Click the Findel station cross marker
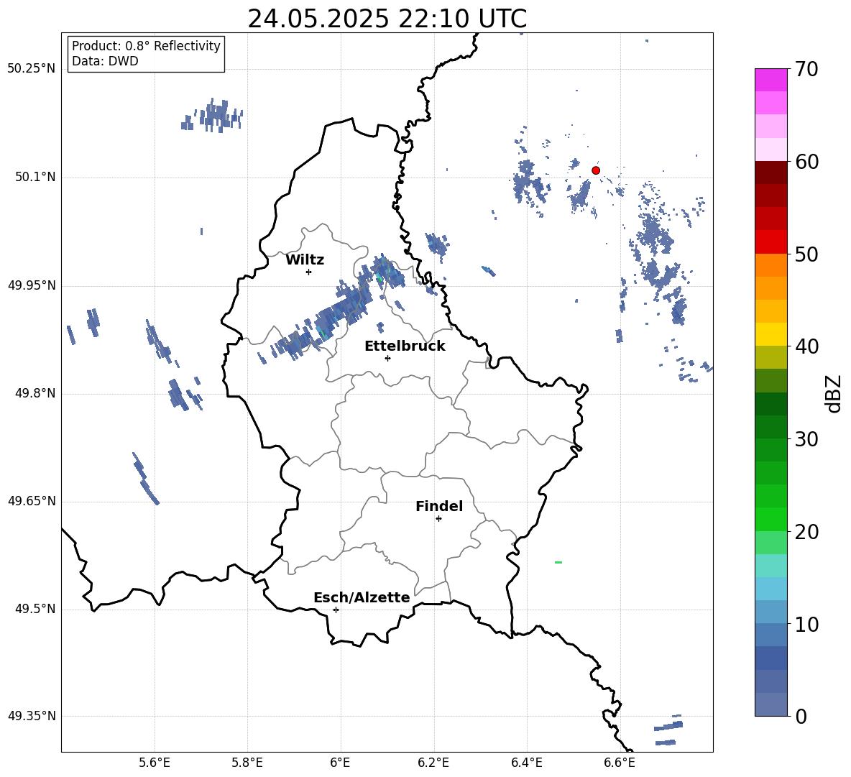Viewport: 851px width, 777px height. pyautogui.click(x=438, y=519)
